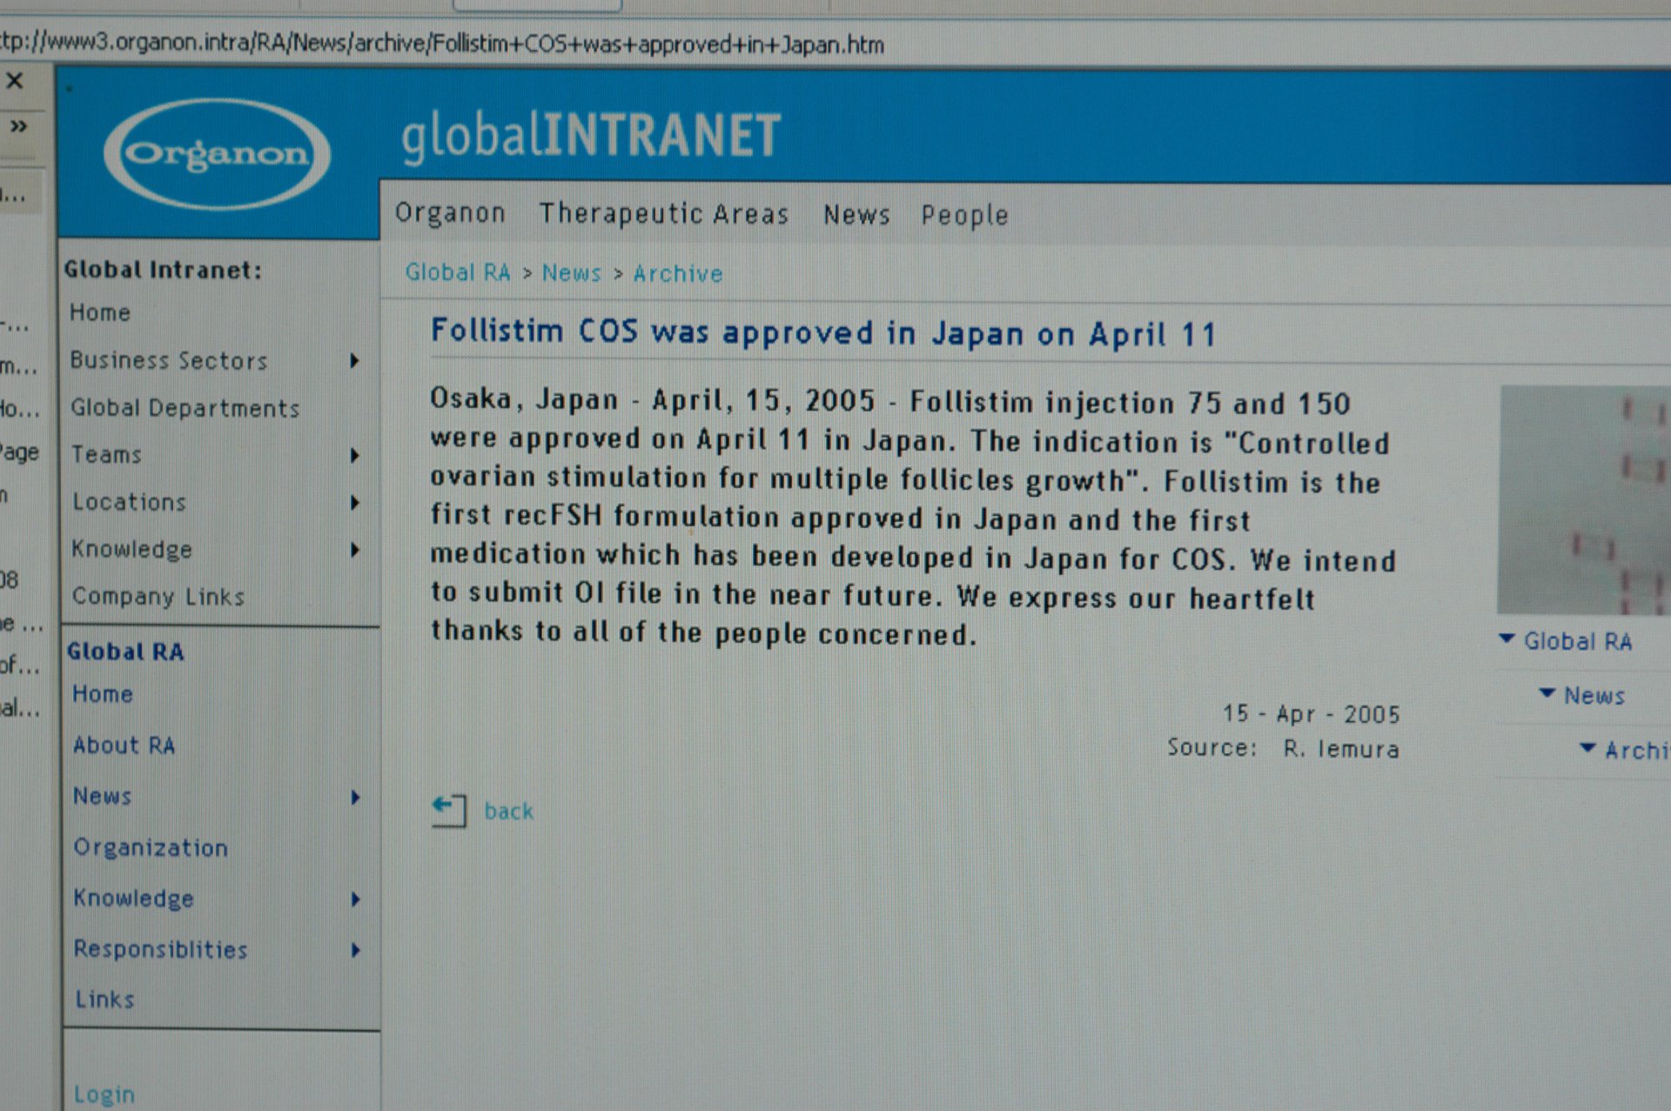The image size is (1671, 1111).
Task: Click the browser address bar URL
Action: [x=442, y=44]
